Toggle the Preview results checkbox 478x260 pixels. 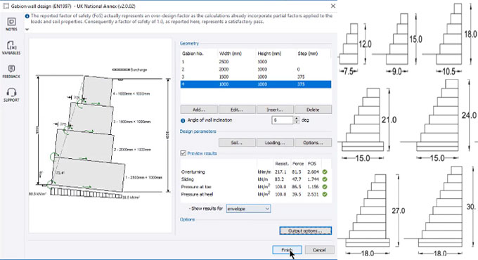[x=183, y=153]
